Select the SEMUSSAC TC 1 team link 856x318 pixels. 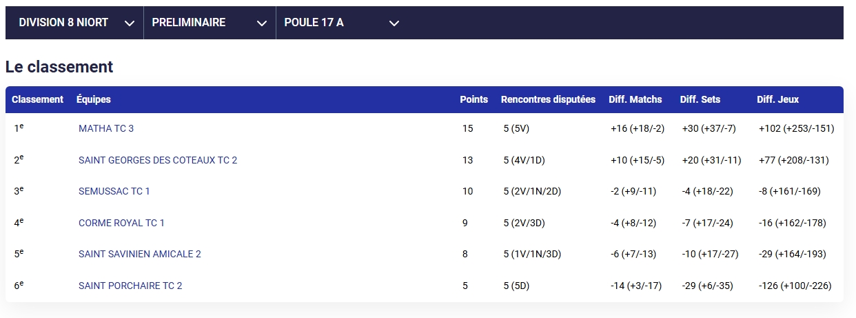click(x=114, y=191)
